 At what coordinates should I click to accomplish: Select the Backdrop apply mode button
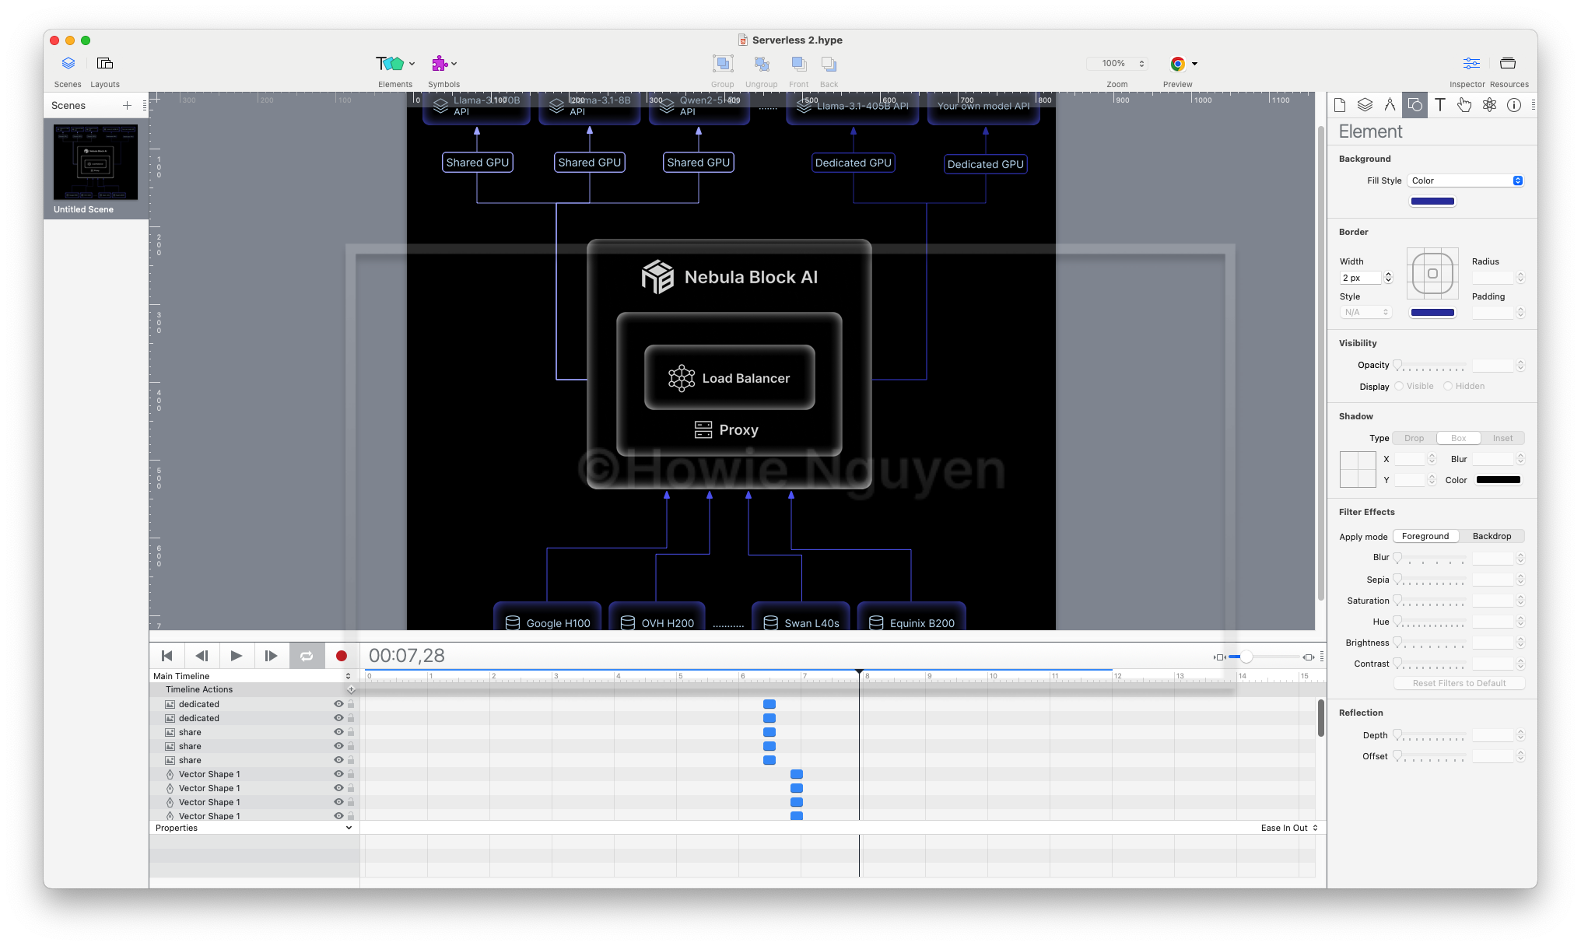coord(1492,536)
